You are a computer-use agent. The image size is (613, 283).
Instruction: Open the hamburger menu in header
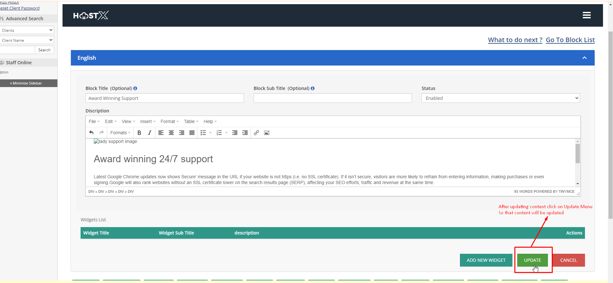point(587,15)
